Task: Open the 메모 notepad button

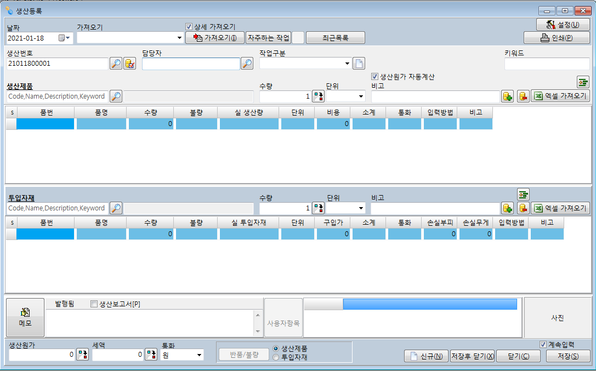Action: coord(25,317)
